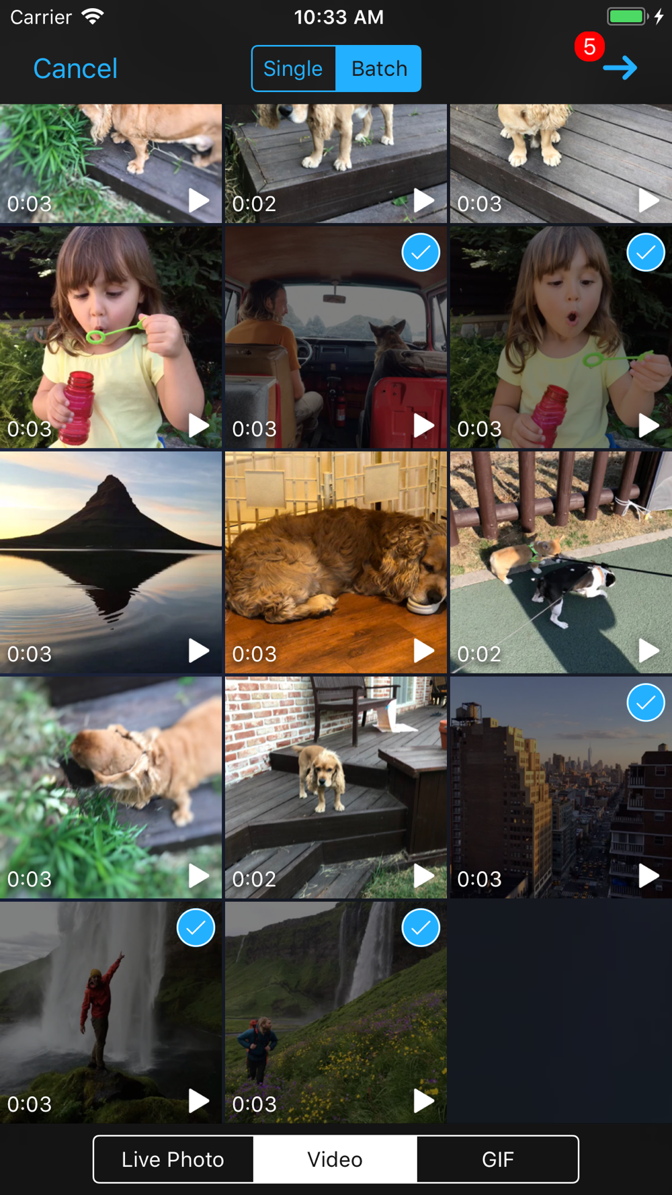This screenshot has width=672, height=1195.
Task: Play the hiker on flowered hillside video
Action: pyautogui.click(x=423, y=1101)
